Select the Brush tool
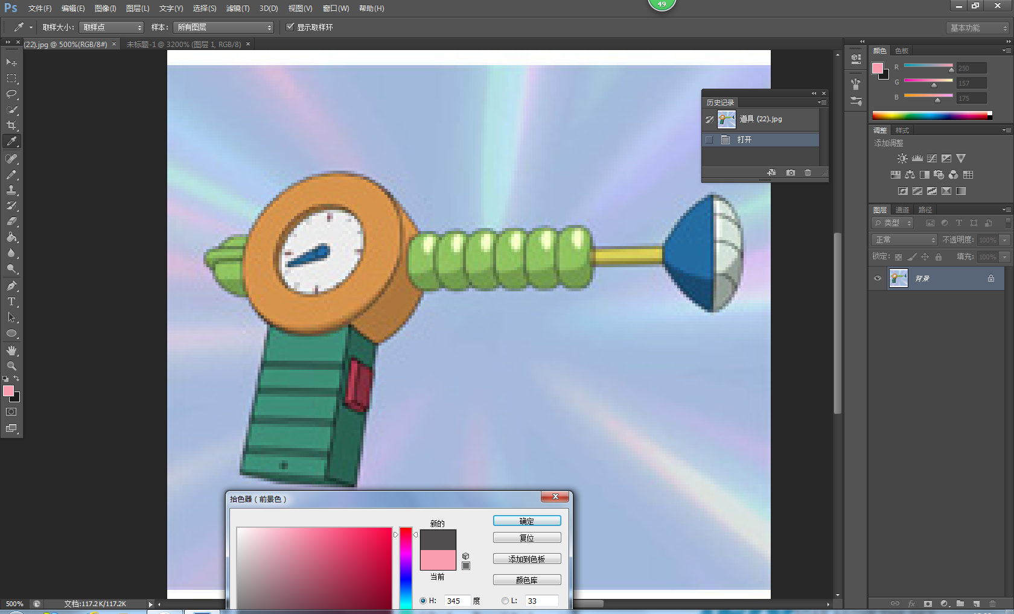This screenshot has height=614, width=1014. click(11, 175)
